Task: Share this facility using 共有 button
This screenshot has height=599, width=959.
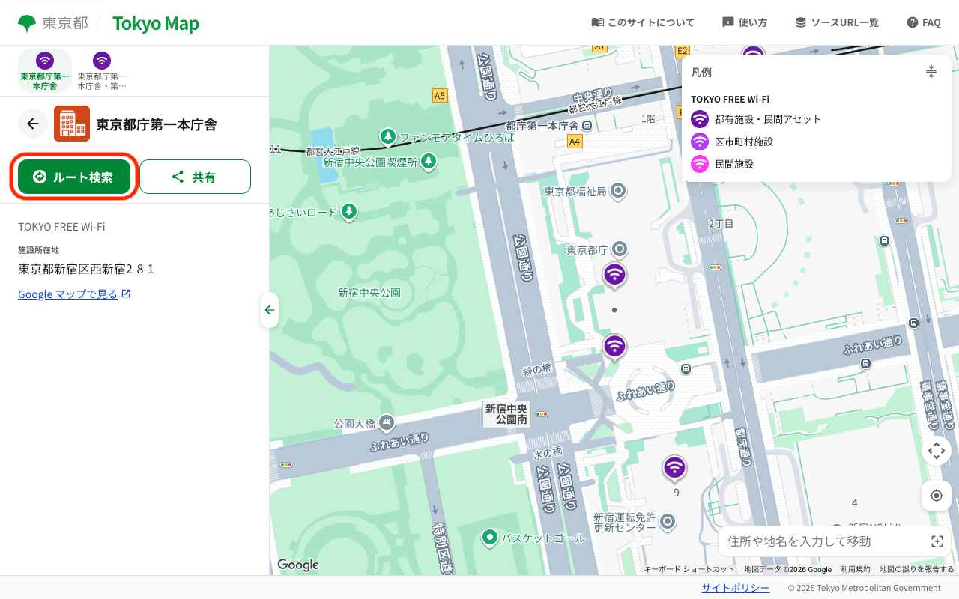Action: tap(195, 177)
